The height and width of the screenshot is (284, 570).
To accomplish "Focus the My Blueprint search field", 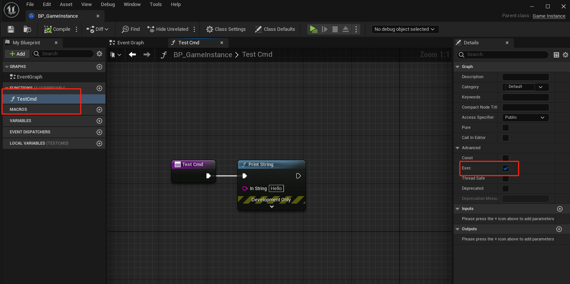I will tap(62, 54).
